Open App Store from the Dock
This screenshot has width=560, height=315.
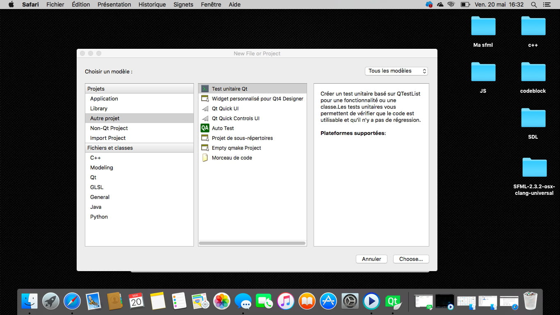coord(328,302)
